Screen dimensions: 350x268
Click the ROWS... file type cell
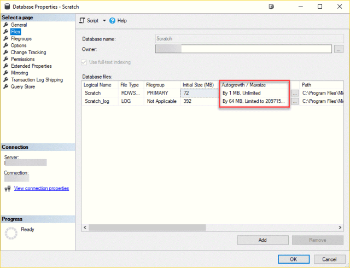tap(131, 93)
